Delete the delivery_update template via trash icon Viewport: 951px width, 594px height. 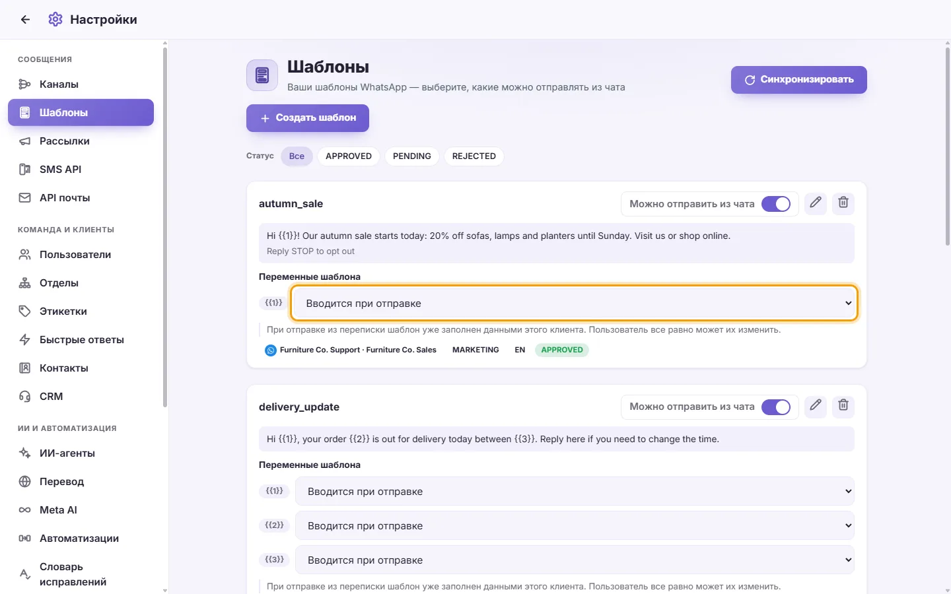843,406
